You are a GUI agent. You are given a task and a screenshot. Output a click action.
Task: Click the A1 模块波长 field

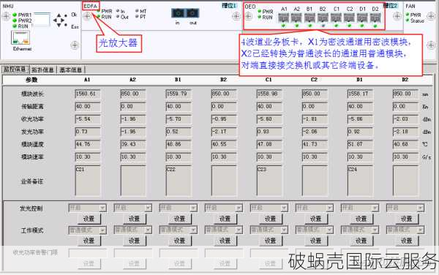tap(88, 94)
